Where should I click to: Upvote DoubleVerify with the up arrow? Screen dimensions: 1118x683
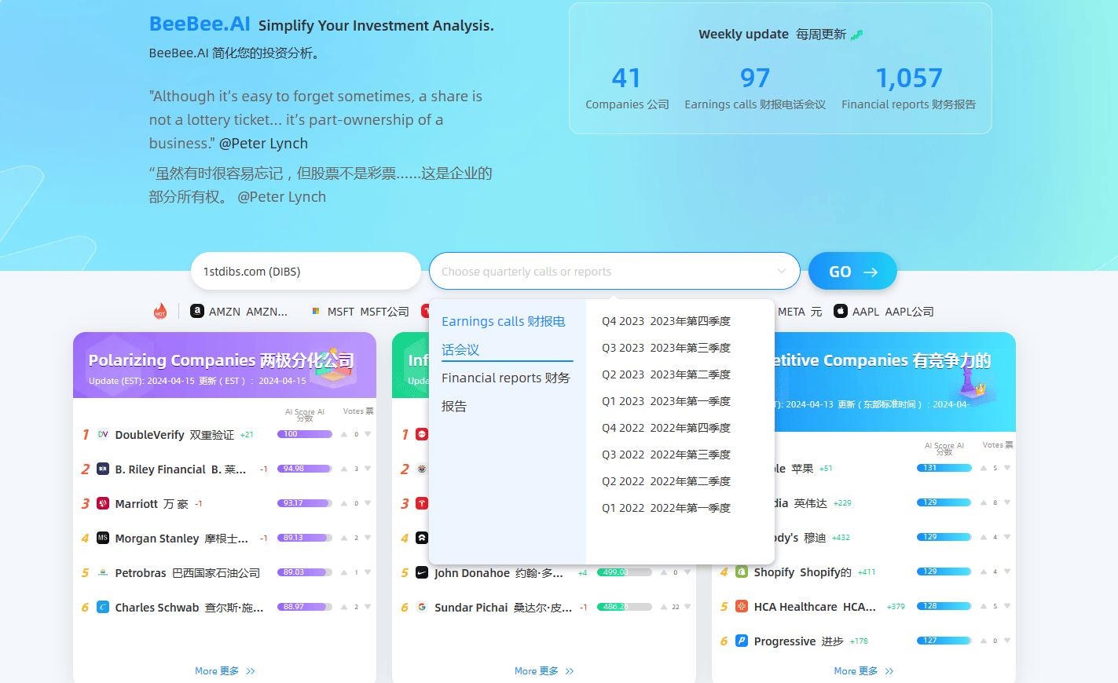click(x=344, y=434)
